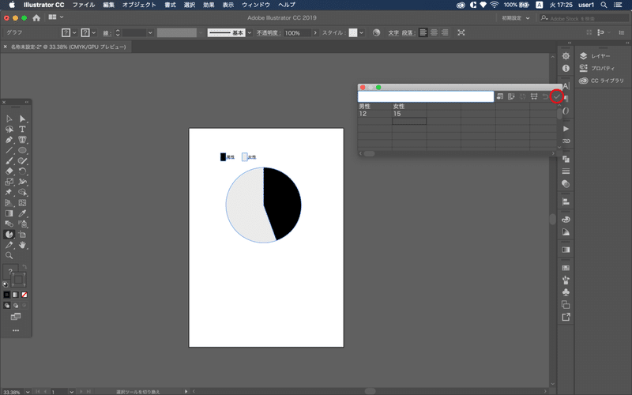Image resolution: width=632 pixels, height=395 pixels.
Task: Click 段落 paragraph panel link
Action: point(408,33)
